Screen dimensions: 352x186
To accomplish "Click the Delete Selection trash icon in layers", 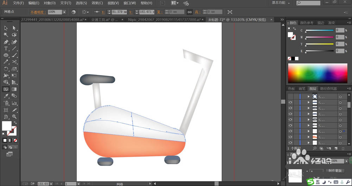I will point(343,148).
